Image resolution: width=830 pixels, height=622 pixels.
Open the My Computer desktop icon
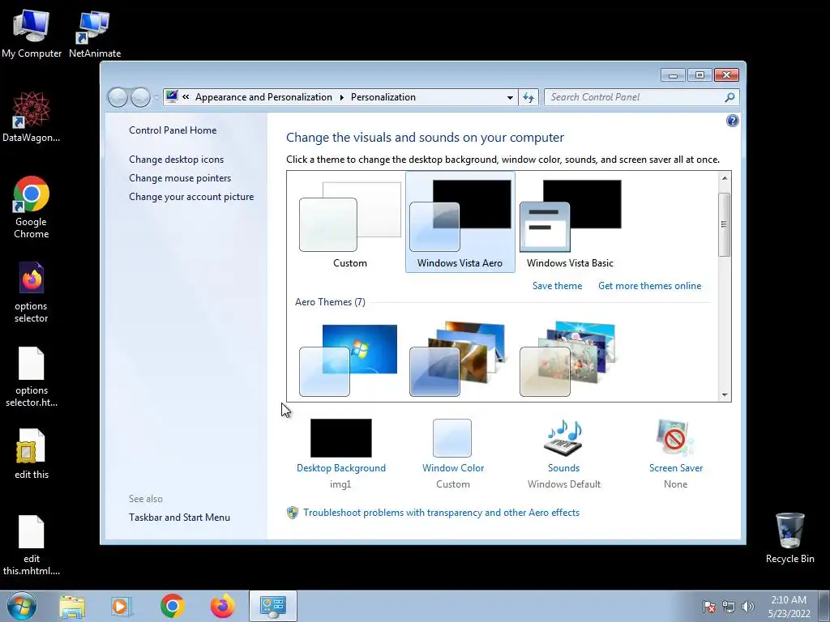tap(32, 32)
